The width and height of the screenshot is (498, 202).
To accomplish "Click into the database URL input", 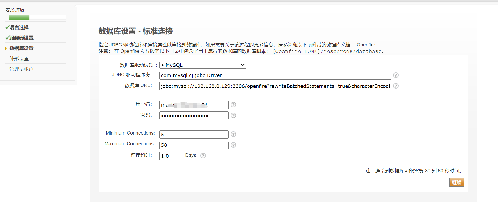I will [x=275, y=86].
